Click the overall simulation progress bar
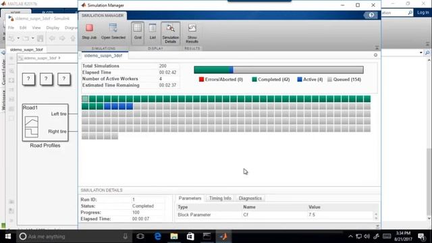The width and height of the screenshot is (432, 243). coord(279,70)
